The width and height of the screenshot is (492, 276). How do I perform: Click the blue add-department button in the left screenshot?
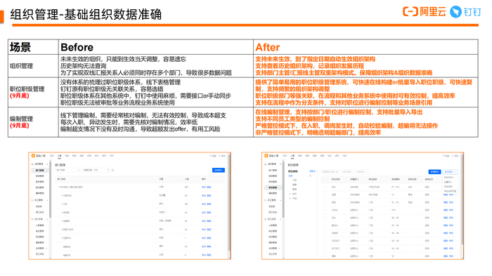pyautogui.click(x=219, y=170)
